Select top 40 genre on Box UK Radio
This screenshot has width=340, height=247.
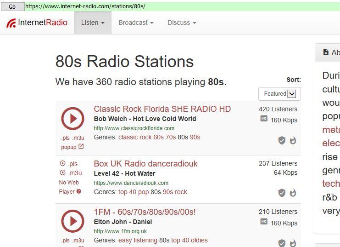[x=127, y=192]
